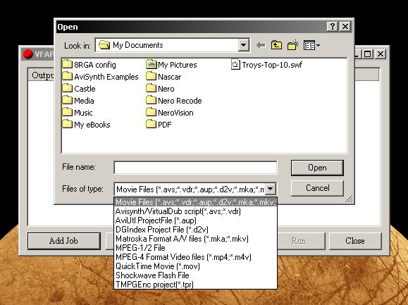Select the text 'My eBooks'
Image resolution: width=408 pixels, height=305 pixels.
coord(92,125)
